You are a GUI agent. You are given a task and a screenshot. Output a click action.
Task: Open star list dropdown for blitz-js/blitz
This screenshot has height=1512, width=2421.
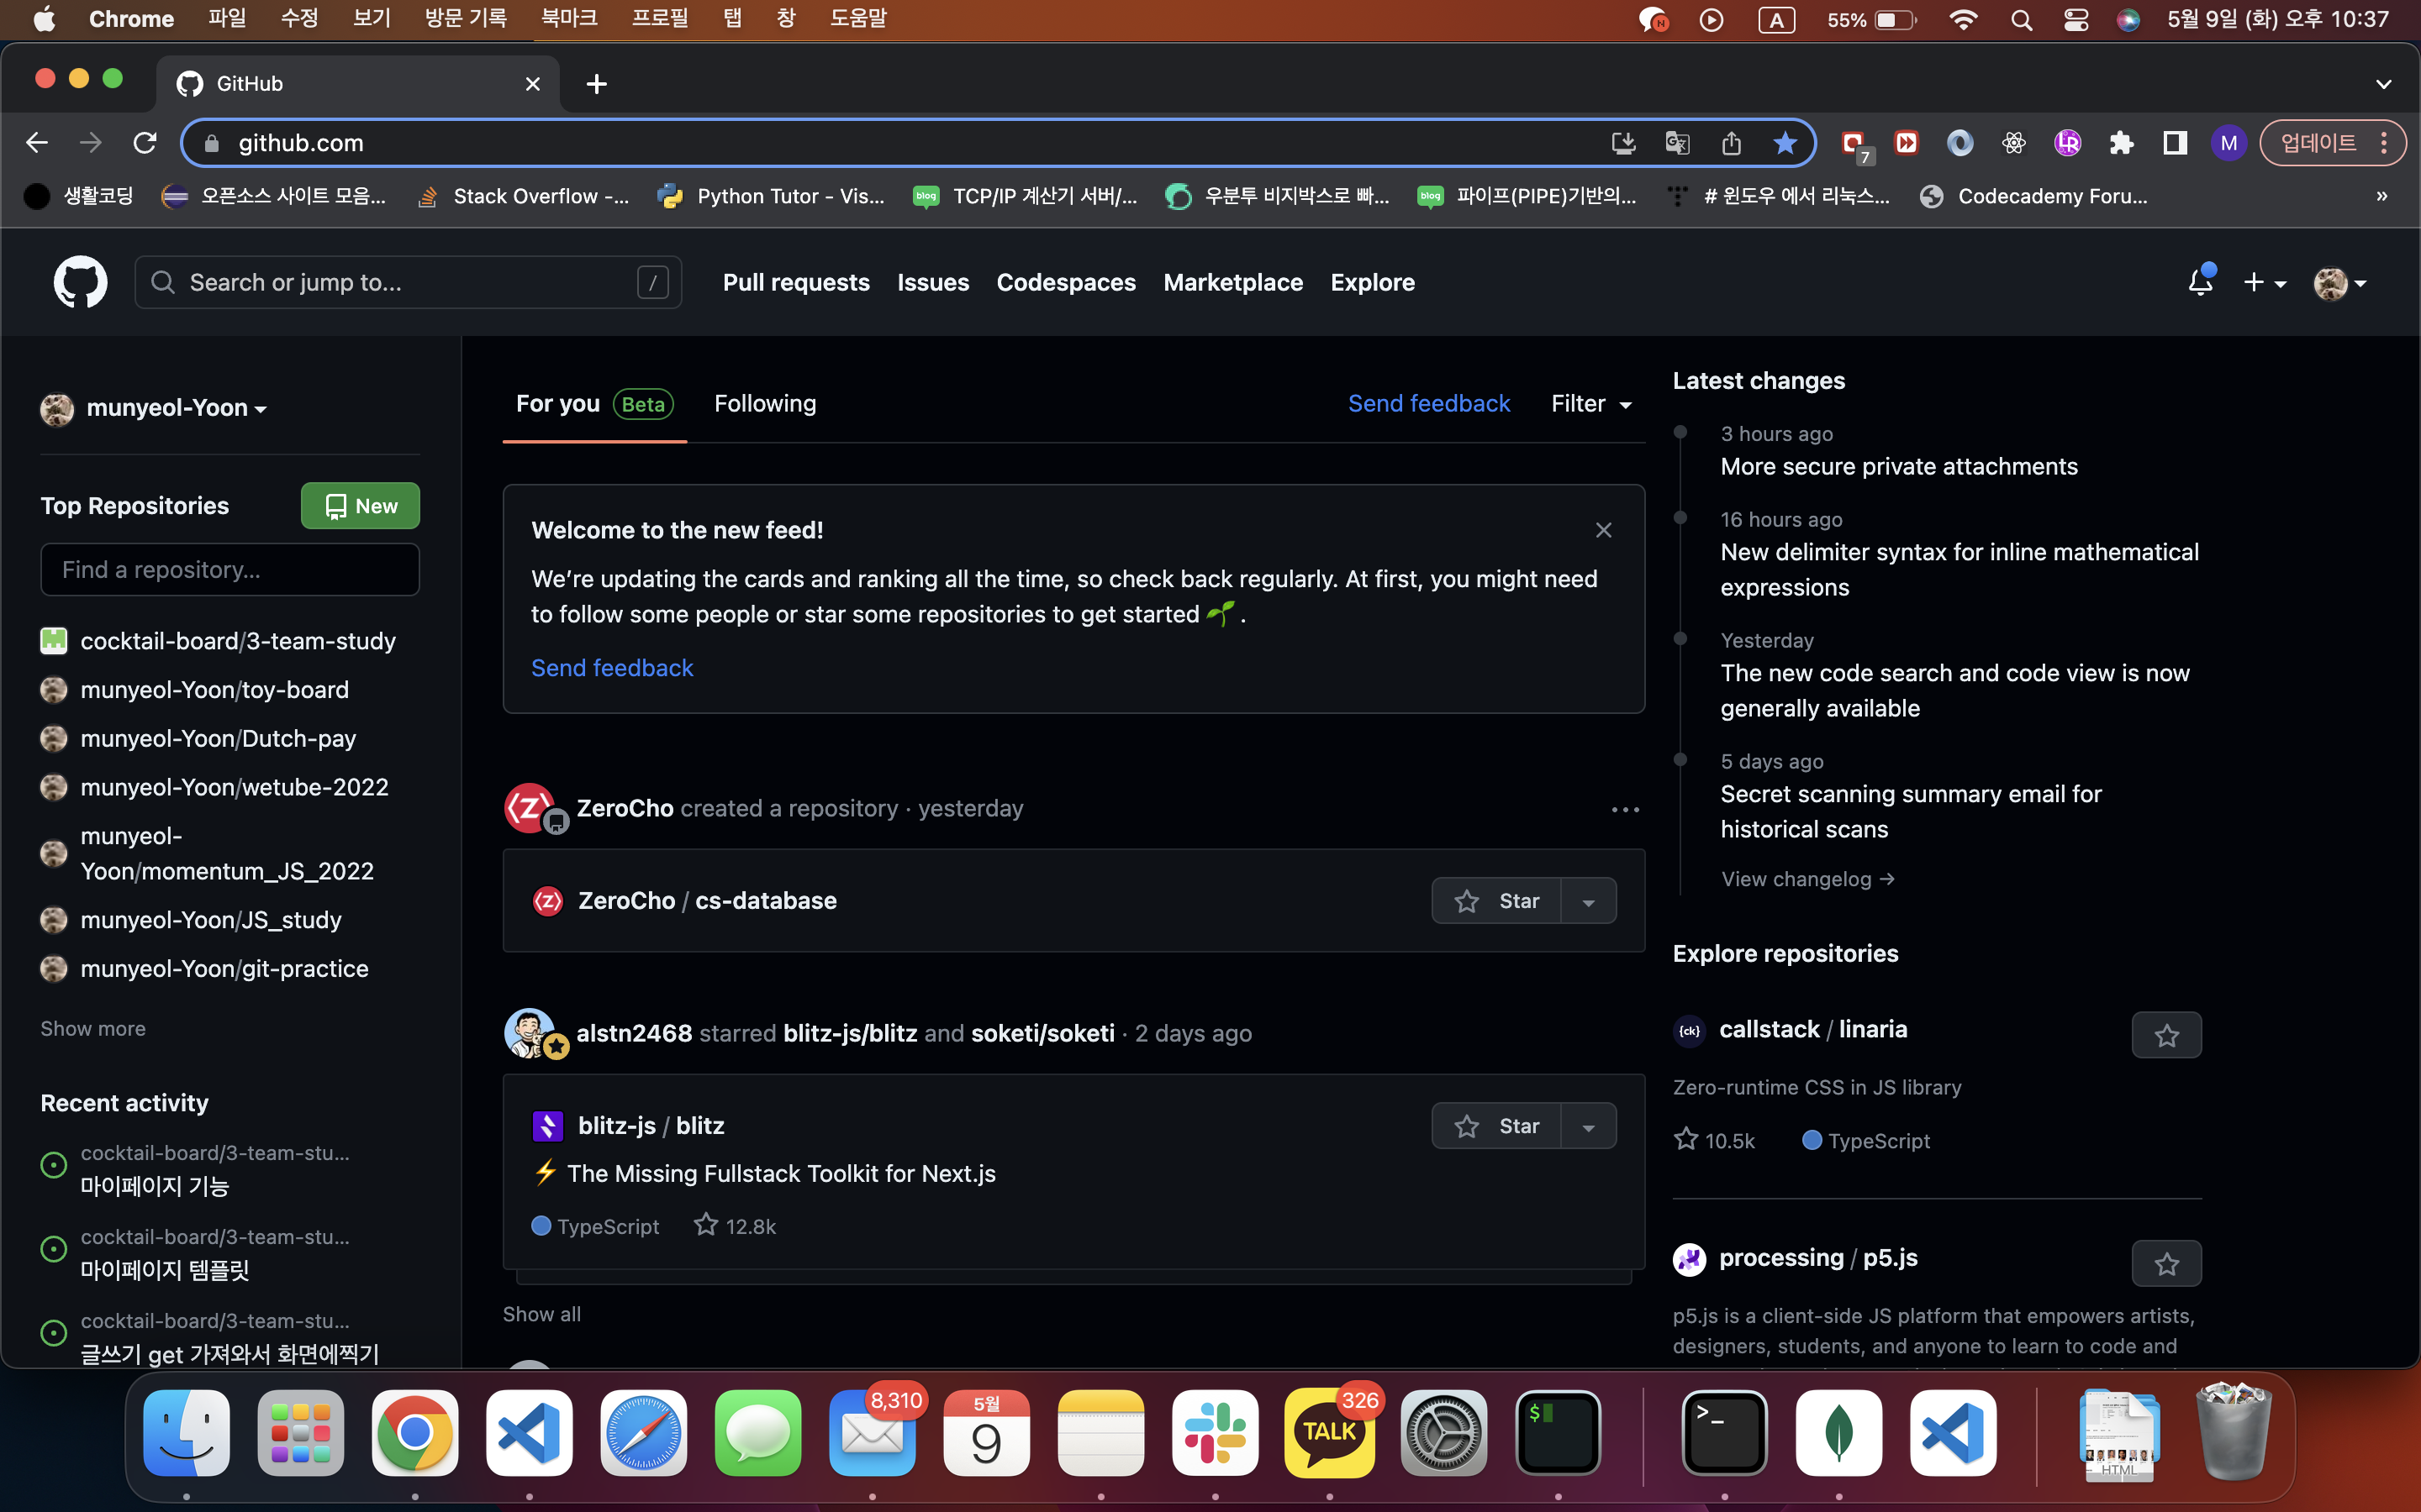coord(1589,1127)
